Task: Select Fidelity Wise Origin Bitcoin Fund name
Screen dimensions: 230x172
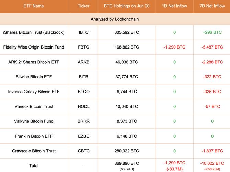Action: click(x=34, y=47)
